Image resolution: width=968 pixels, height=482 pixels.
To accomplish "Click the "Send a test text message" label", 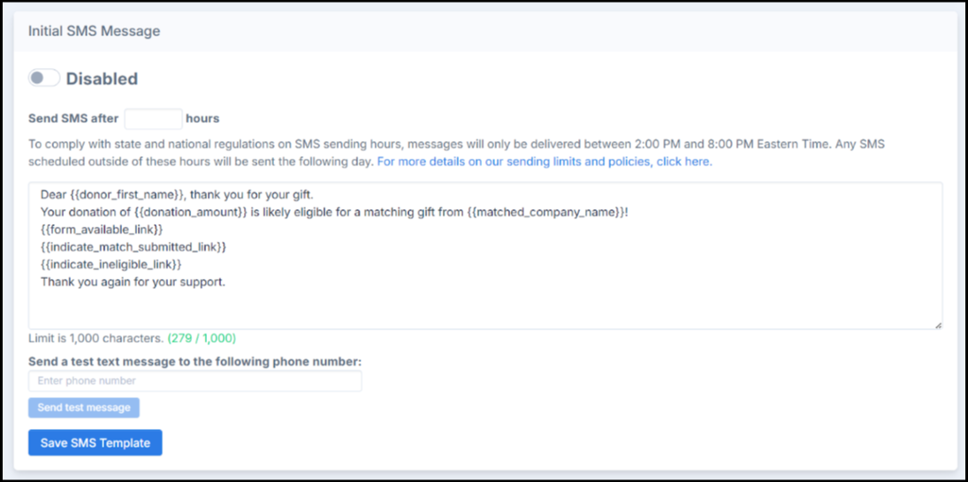I will [x=194, y=361].
